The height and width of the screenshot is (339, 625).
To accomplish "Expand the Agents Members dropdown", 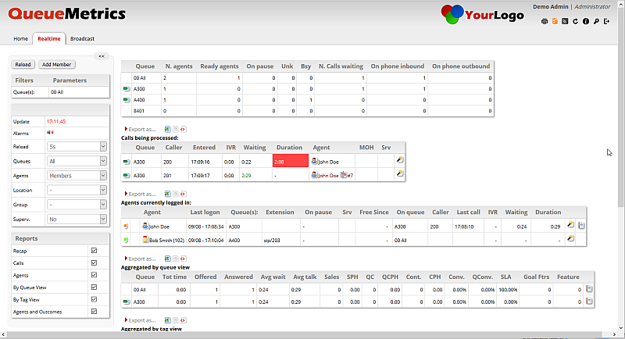I will click(77, 176).
